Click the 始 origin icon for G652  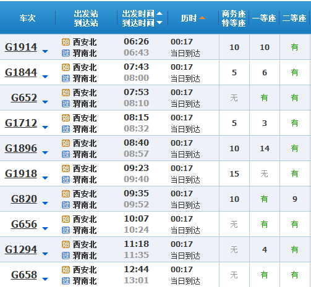coord(66,93)
